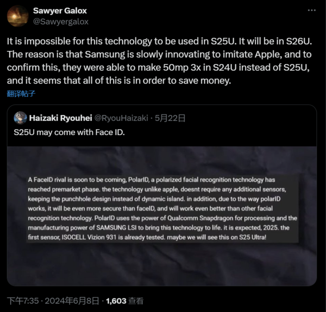Open the @Sawyergalox handle link
Image resolution: width=326 pixels, height=312 pixels.
pyautogui.click(x=61, y=22)
